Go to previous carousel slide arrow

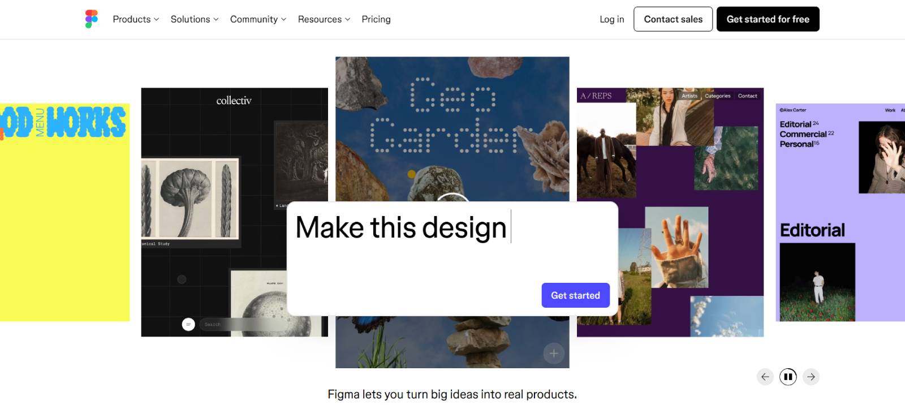765,377
